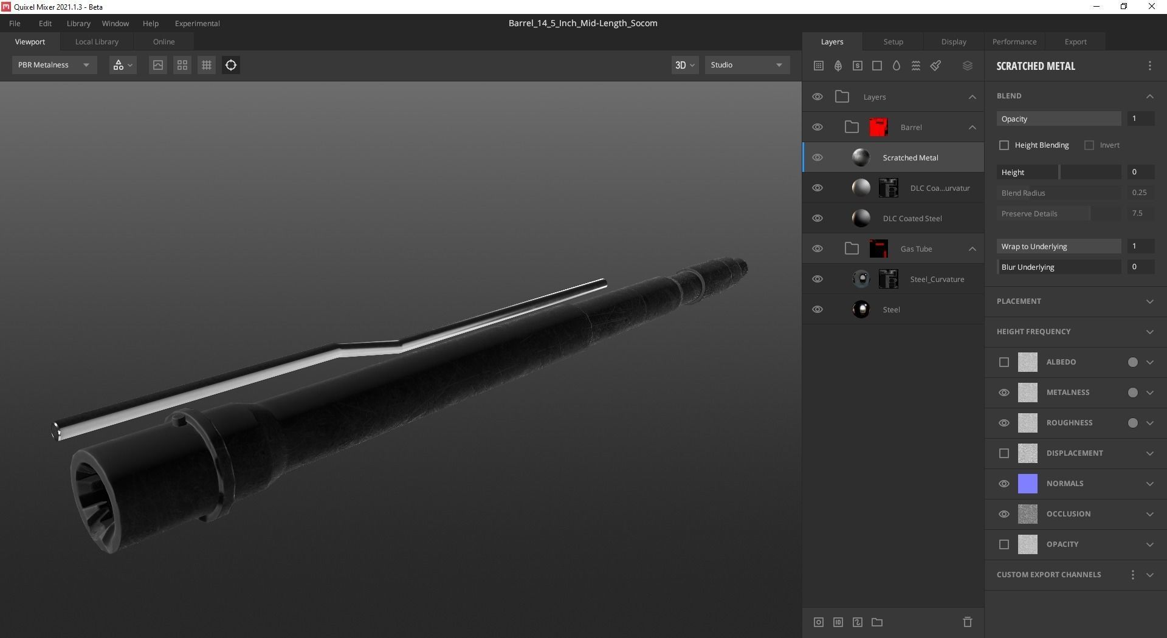Click the Opacity value input field
Image resolution: width=1167 pixels, height=638 pixels.
click(x=1140, y=118)
